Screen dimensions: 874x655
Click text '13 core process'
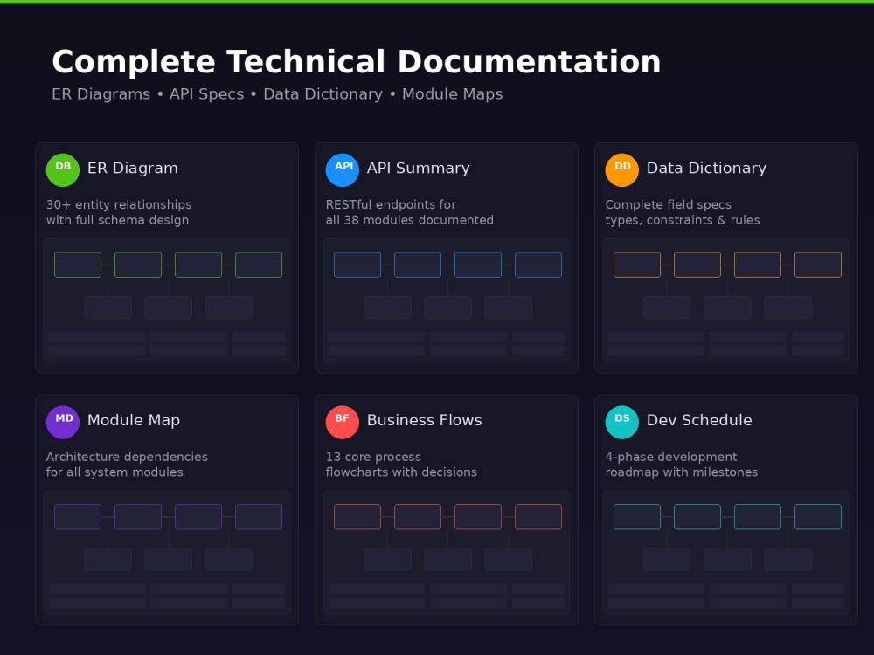pos(373,457)
